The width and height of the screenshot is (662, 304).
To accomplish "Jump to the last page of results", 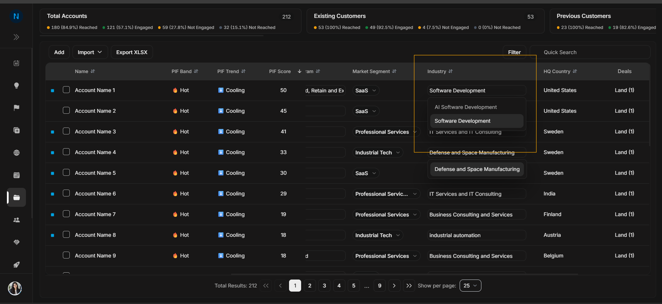I will click(409, 285).
